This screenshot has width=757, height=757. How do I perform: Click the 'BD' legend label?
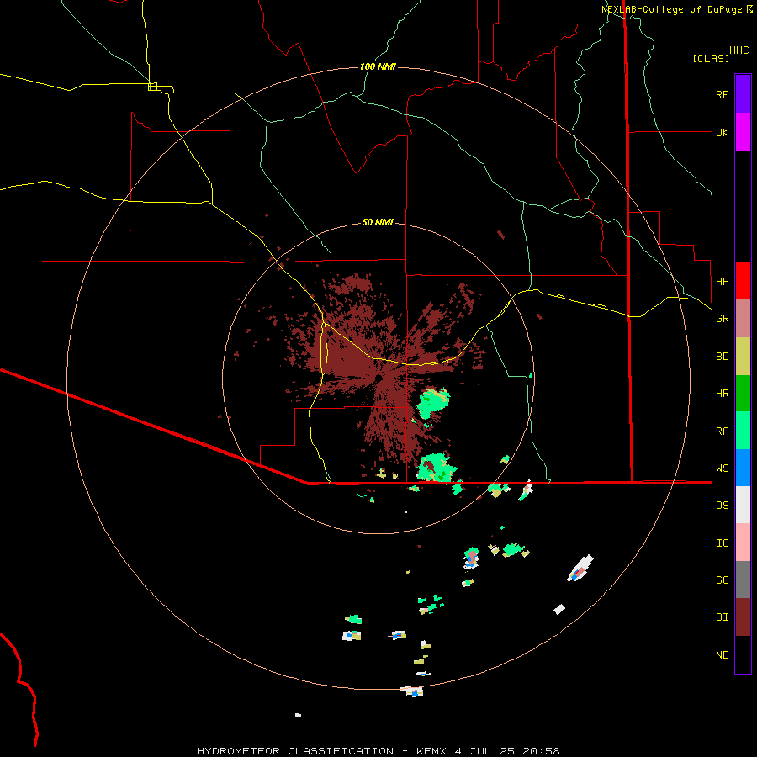coord(722,357)
